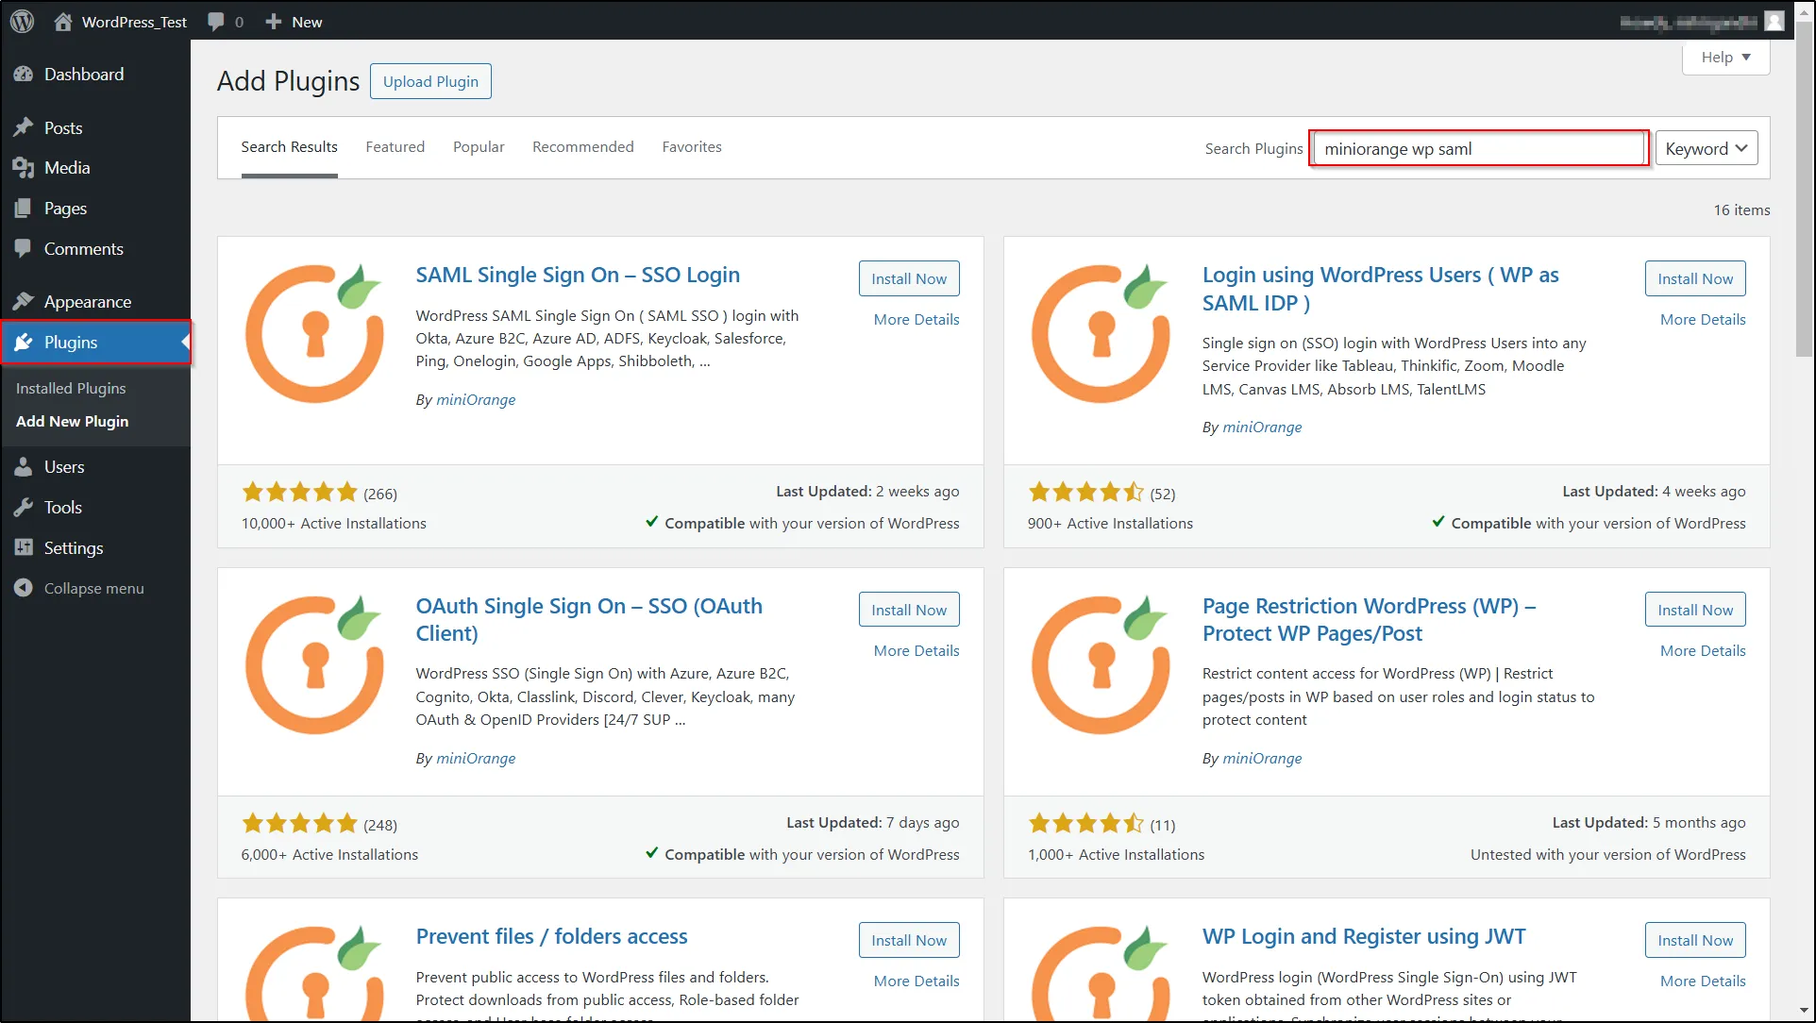Click the Comments menu icon
The image size is (1816, 1023).
tap(25, 248)
